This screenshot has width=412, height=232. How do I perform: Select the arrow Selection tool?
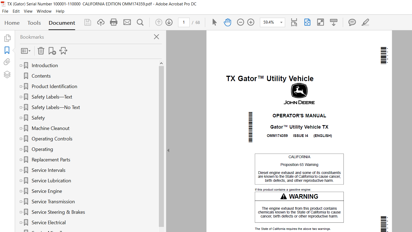point(214,22)
